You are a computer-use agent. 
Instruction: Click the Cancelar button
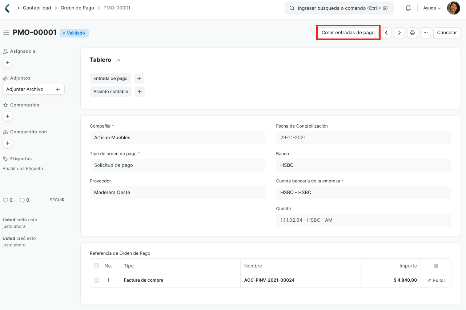click(x=447, y=33)
